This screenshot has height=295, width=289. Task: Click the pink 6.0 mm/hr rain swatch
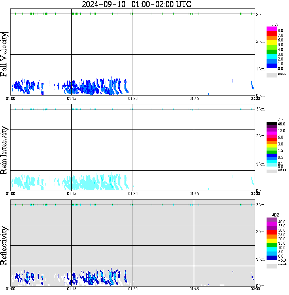[272, 136]
